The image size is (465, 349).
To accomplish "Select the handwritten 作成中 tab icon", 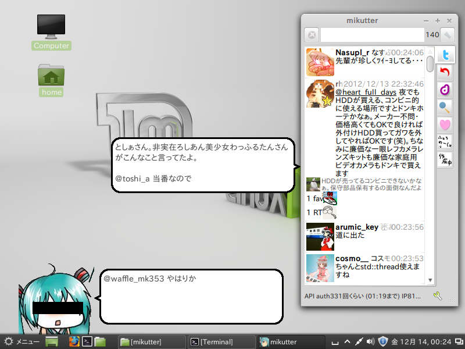I will pyautogui.click(x=445, y=159).
